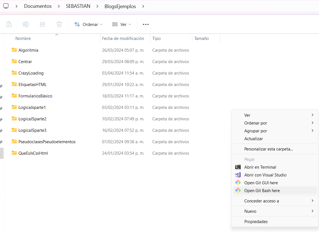The height and width of the screenshot is (232, 319).
Task: Sort by Fecha de modificación column header
Action: click(123, 39)
